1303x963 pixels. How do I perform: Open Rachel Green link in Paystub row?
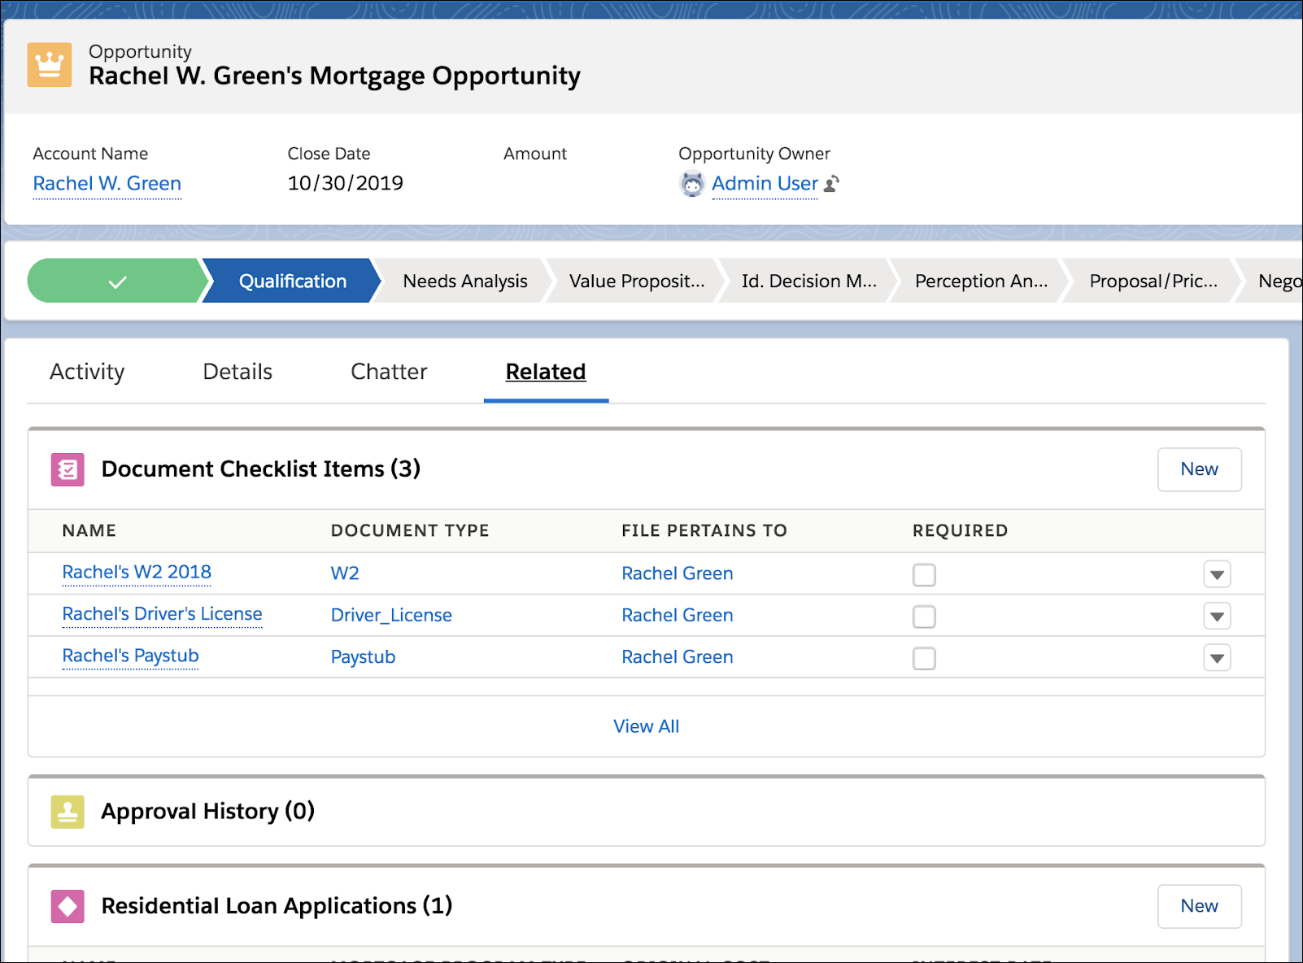(x=678, y=657)
